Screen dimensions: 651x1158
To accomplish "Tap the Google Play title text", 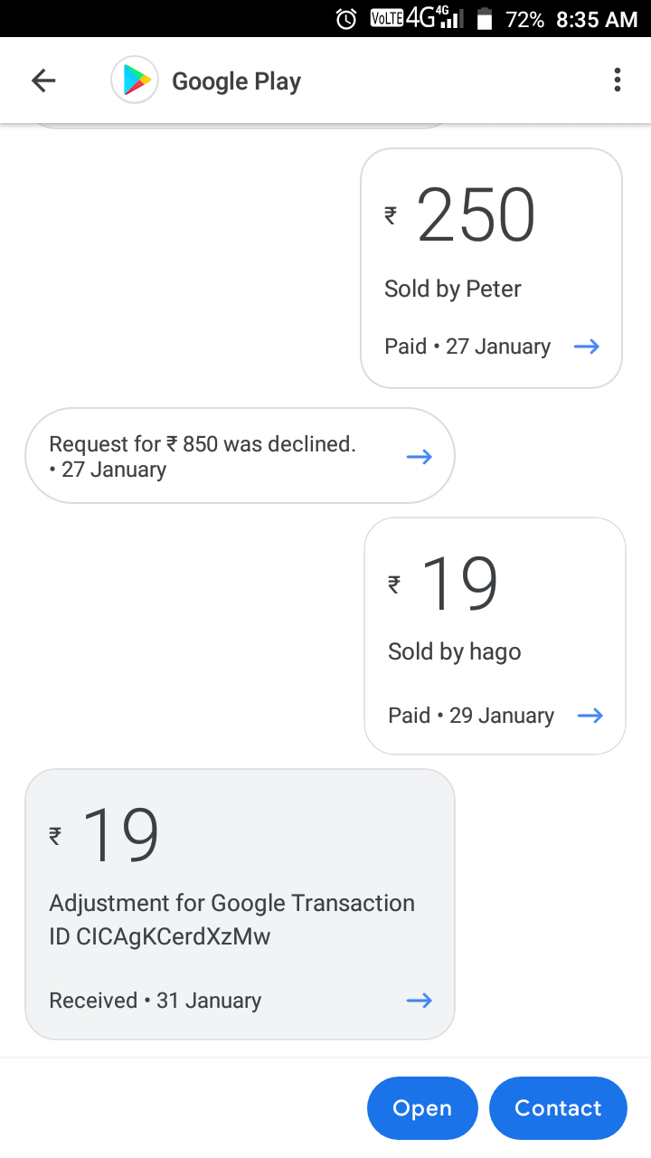I will [236, 81].
